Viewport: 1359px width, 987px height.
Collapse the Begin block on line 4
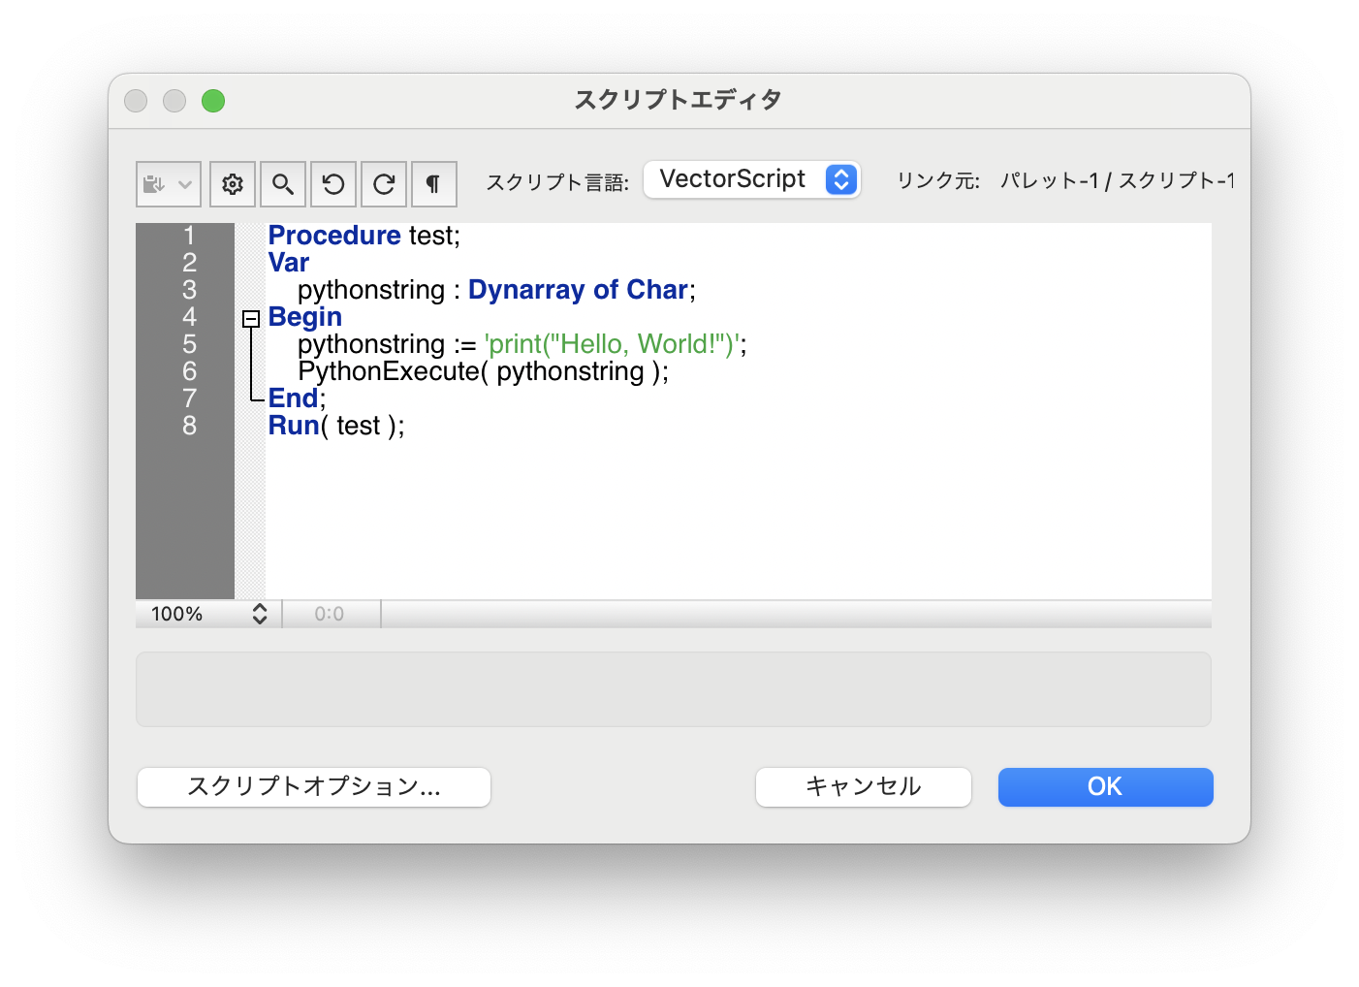coord(251,319)
